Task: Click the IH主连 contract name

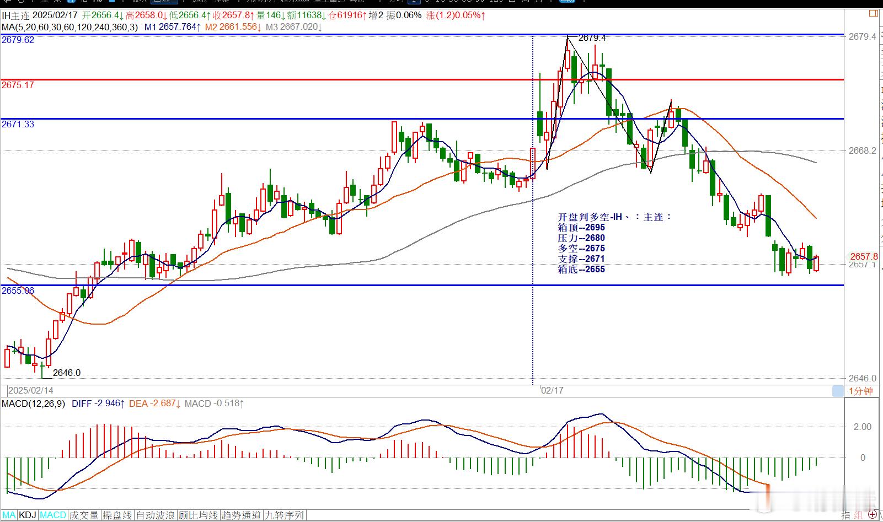Action: [15, 15]
